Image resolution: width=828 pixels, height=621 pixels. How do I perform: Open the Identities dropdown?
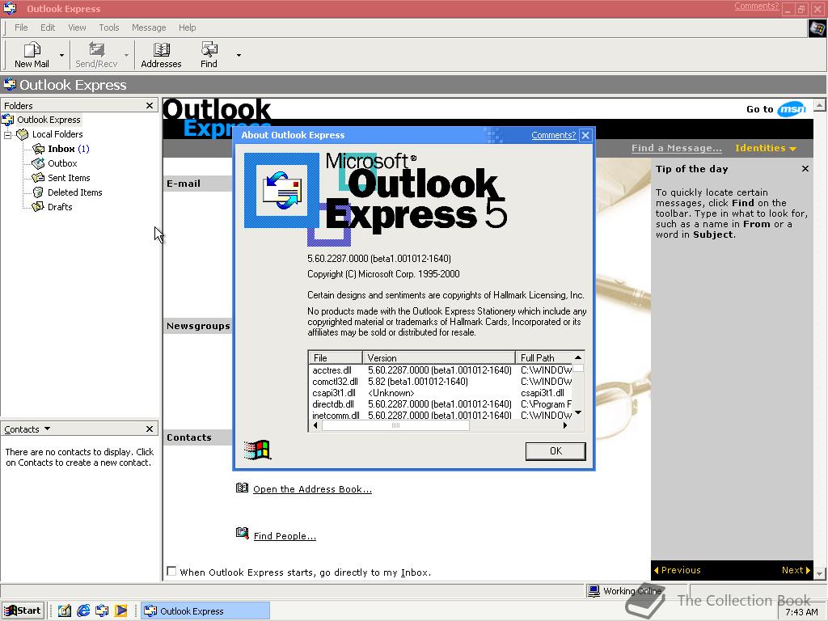(765, 149)
